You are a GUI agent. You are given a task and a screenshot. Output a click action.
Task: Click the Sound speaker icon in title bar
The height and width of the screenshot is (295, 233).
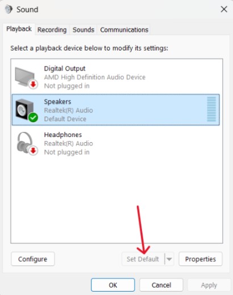(9, 9)
